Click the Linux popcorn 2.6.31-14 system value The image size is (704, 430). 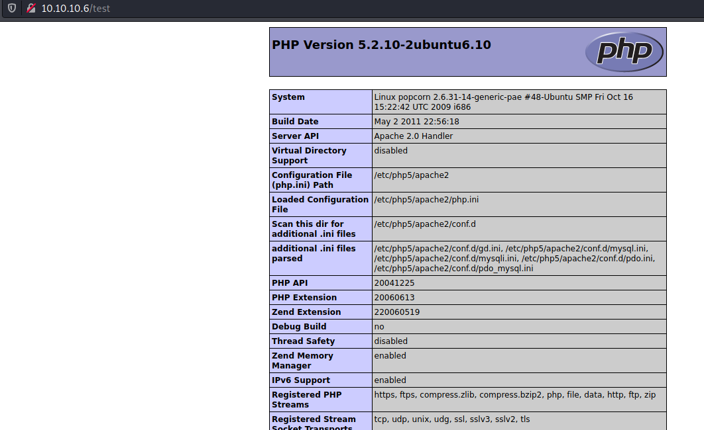(503, 102)
